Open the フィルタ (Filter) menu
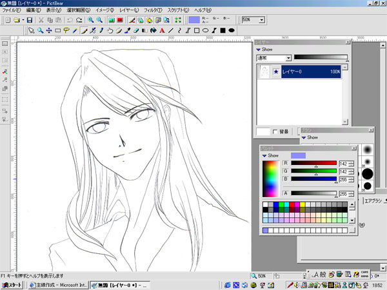 click(153, 11)
